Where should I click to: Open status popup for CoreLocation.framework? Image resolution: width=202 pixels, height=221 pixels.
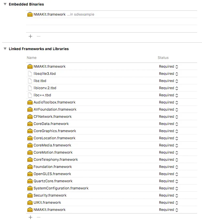click(168, 138)
